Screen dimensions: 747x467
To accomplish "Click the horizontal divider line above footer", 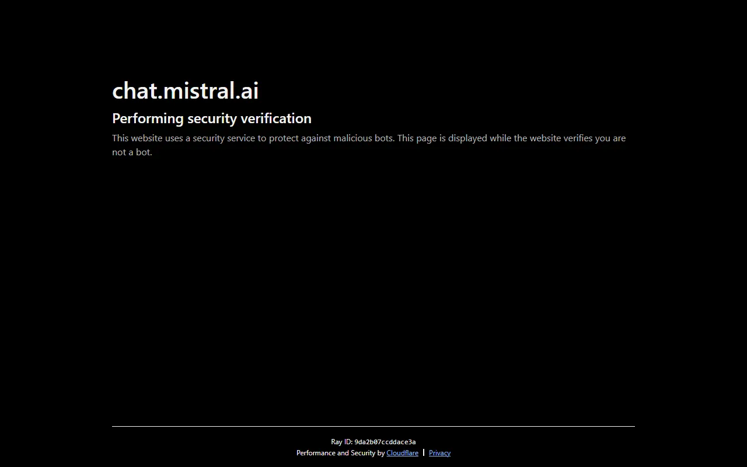I will point(373,427).
